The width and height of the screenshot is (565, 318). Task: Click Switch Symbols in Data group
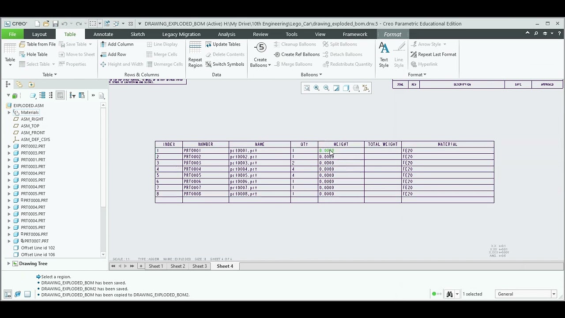(x=224, y=64)
